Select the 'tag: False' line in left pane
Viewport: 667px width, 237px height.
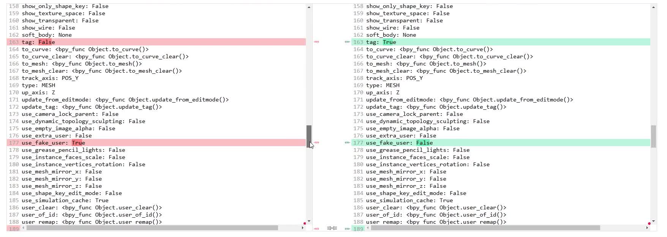coord(38,42)
